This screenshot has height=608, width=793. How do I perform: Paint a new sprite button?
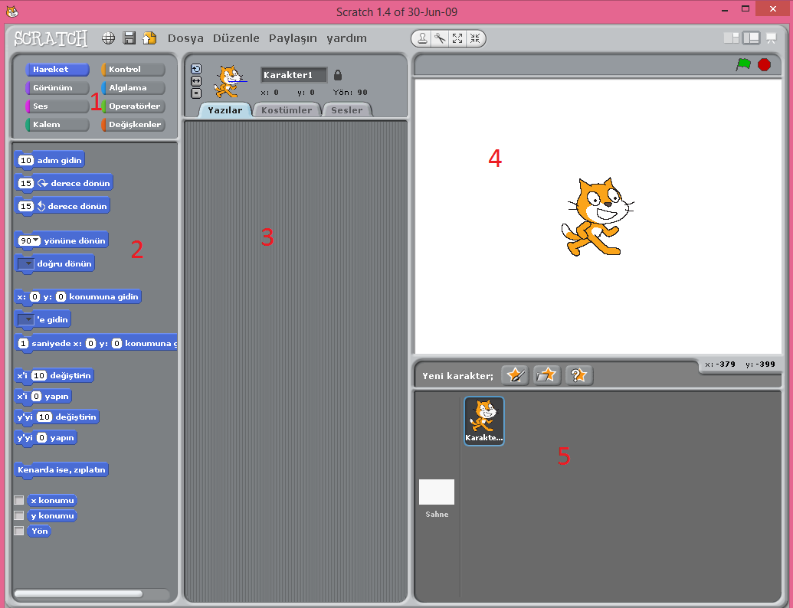(x=515, y=375)
